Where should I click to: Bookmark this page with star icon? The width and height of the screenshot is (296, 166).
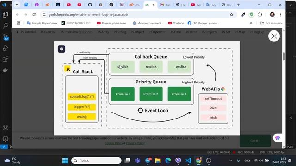tap(231, 14)
